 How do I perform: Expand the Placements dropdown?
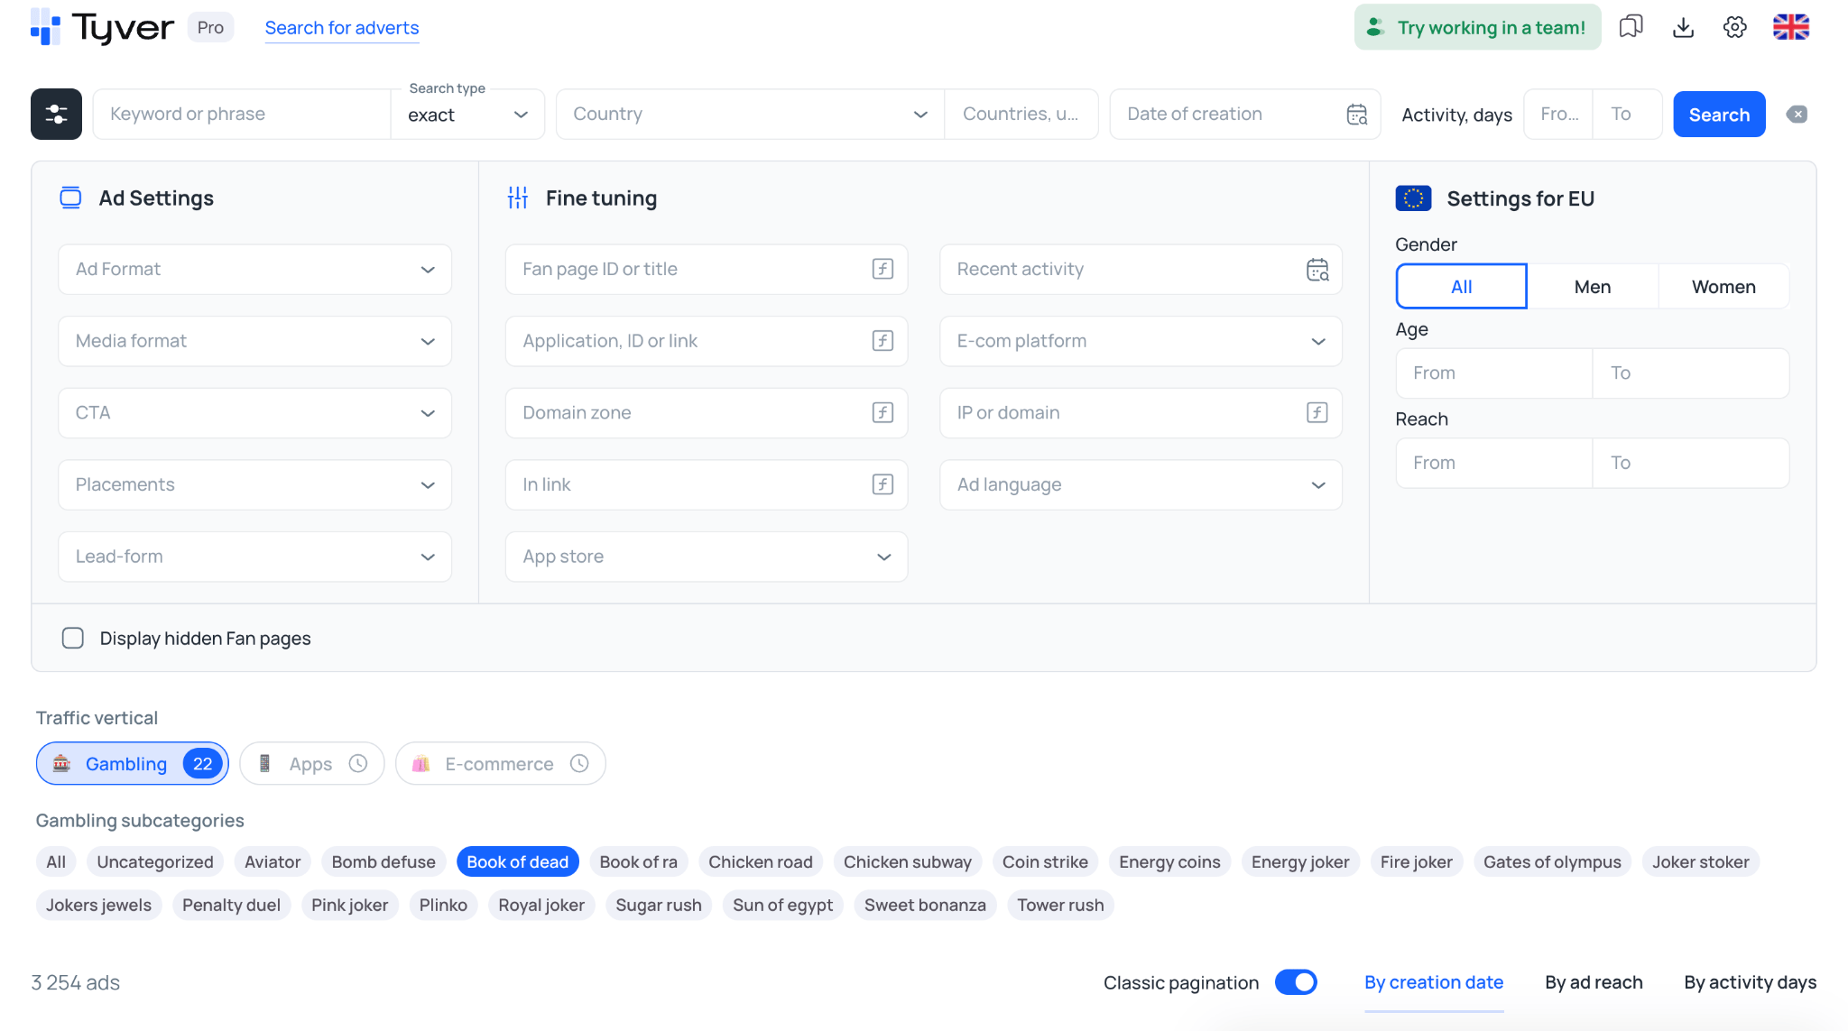pos(254,484)
